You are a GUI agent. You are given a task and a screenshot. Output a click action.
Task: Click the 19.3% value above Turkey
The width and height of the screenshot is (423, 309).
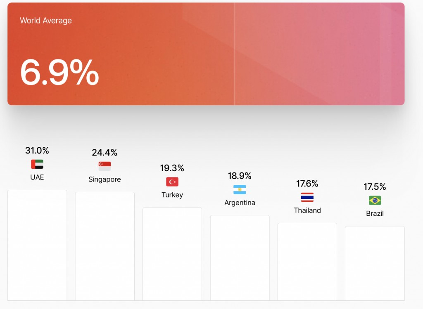172,168
